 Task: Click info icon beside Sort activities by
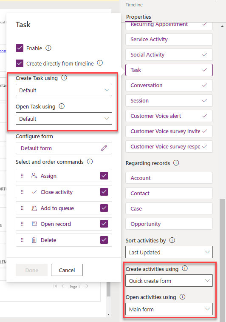[172, 240]
